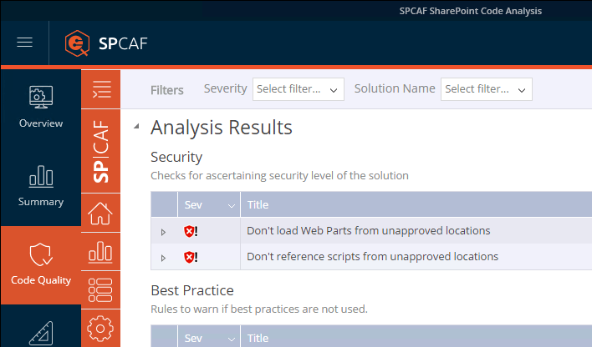Sort by the Sev column in Best Practice table

(x=209, y=336)
